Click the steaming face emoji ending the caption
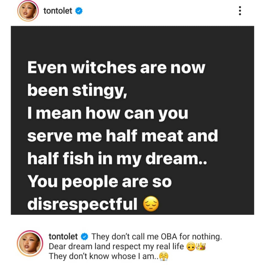Viewport: 265px width, 265px height. 164,257
